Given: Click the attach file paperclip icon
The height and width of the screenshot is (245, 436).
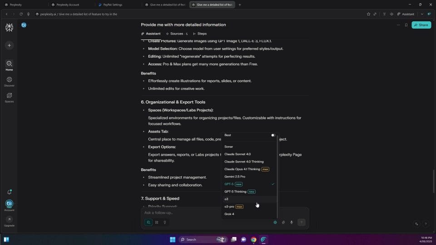Looking at the screenshot, I should (283, 222).
